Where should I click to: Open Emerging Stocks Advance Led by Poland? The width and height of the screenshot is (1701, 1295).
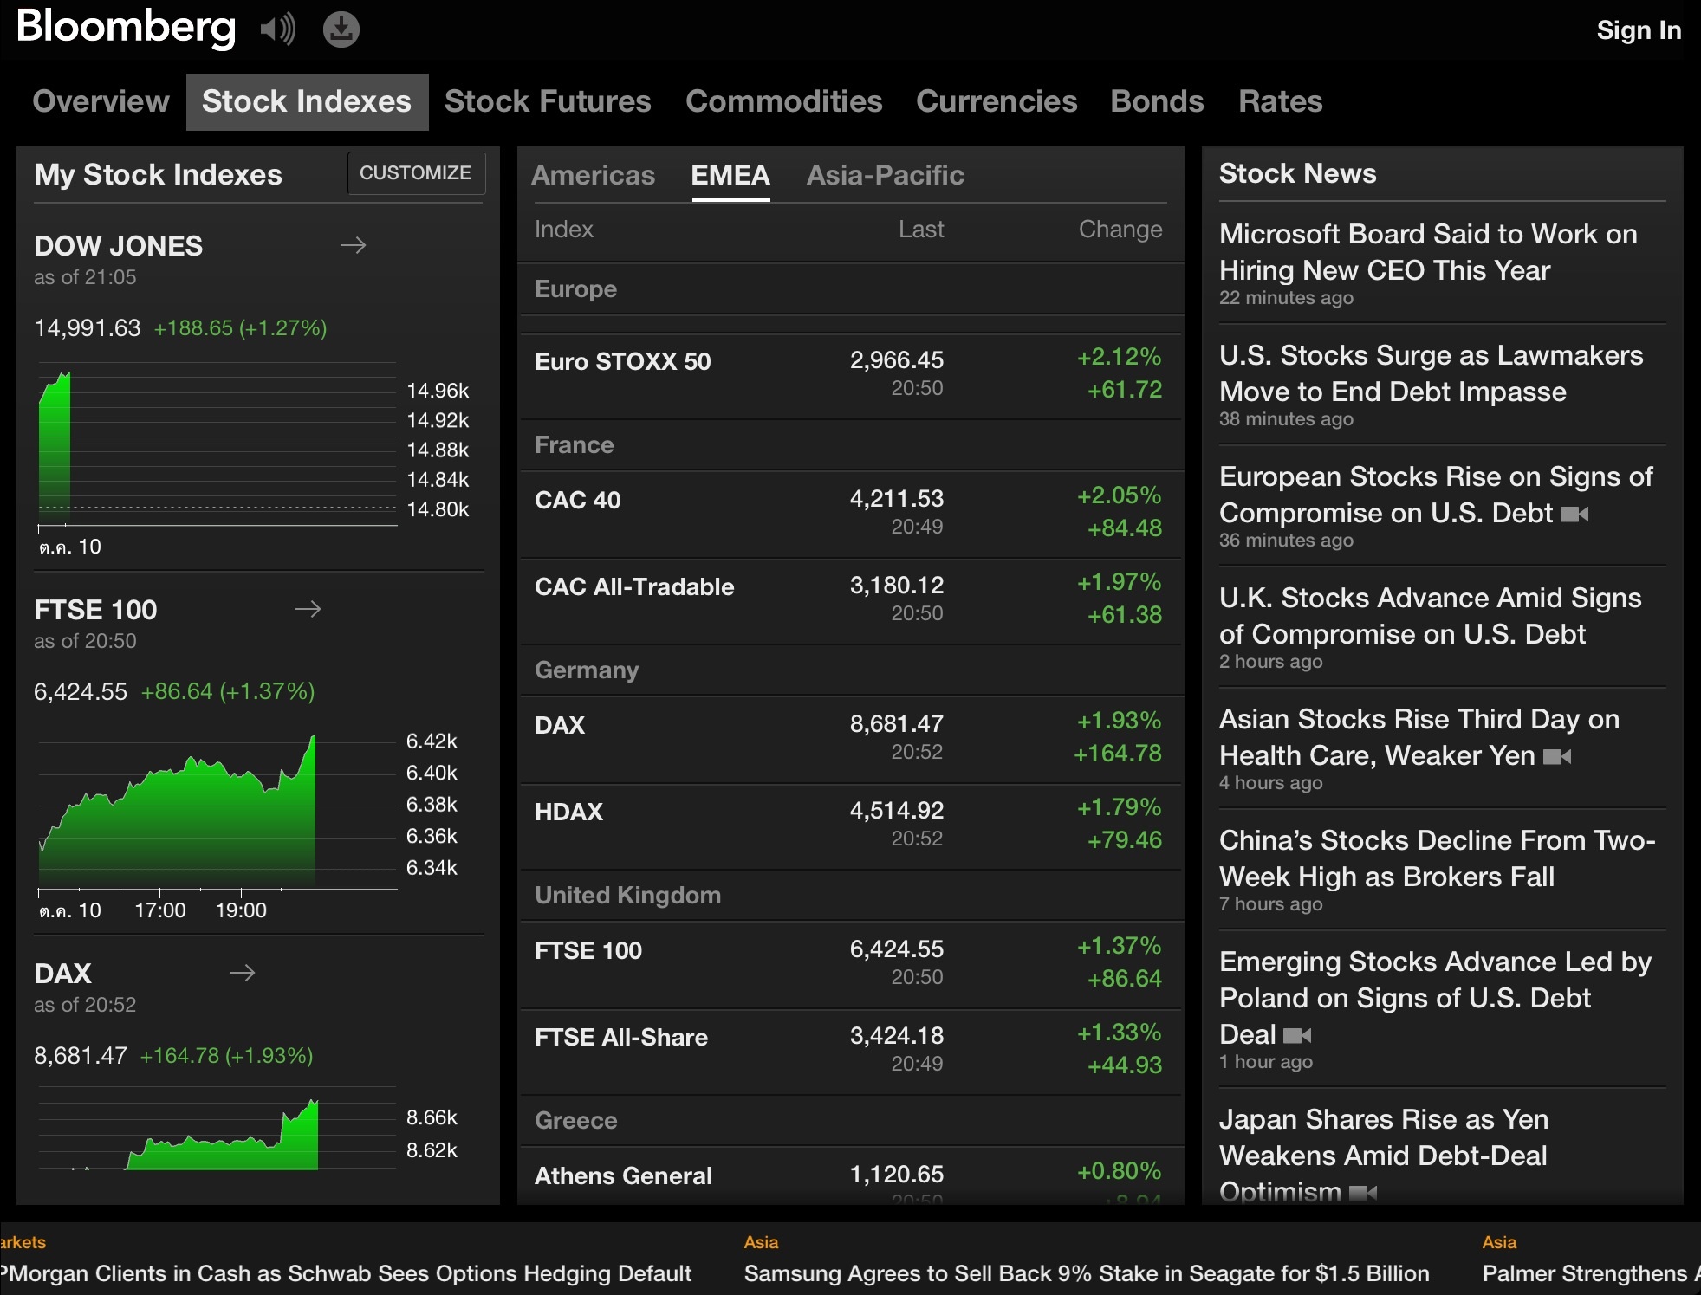pyautogui.click(x=1442, y=1008)
